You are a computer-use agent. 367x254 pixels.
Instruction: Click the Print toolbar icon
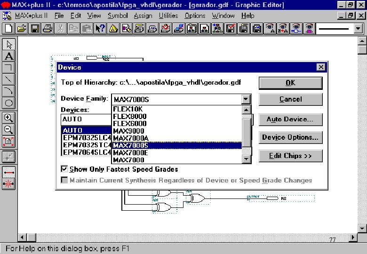[x=48, y=29]
